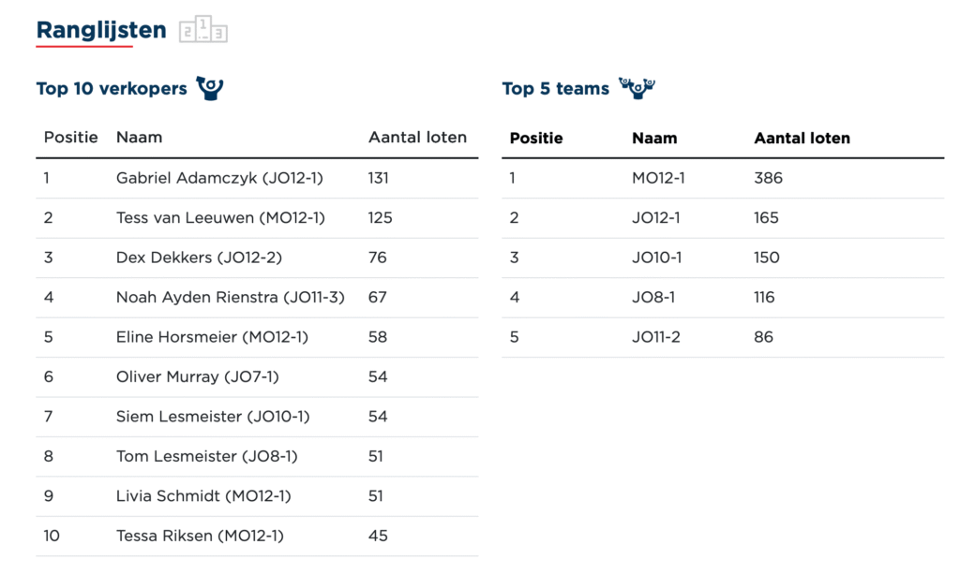Click the Aantal loten header in sellers table
This screenshot has width=960, height=574.
(x=417, y=138)
